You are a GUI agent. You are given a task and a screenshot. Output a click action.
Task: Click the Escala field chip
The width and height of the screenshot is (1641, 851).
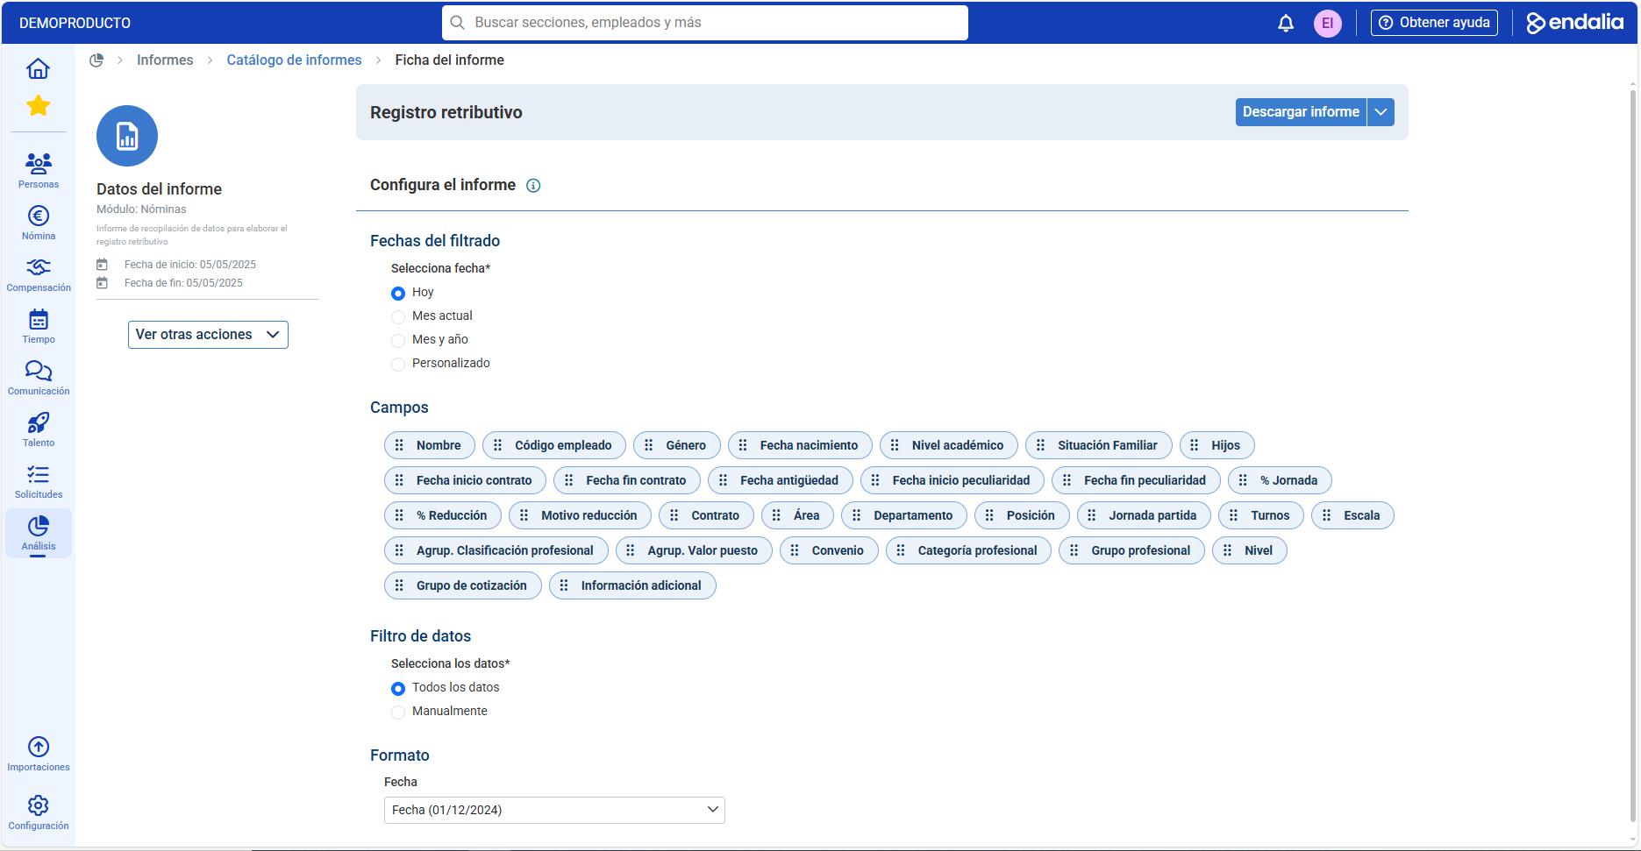(1352, 515)
